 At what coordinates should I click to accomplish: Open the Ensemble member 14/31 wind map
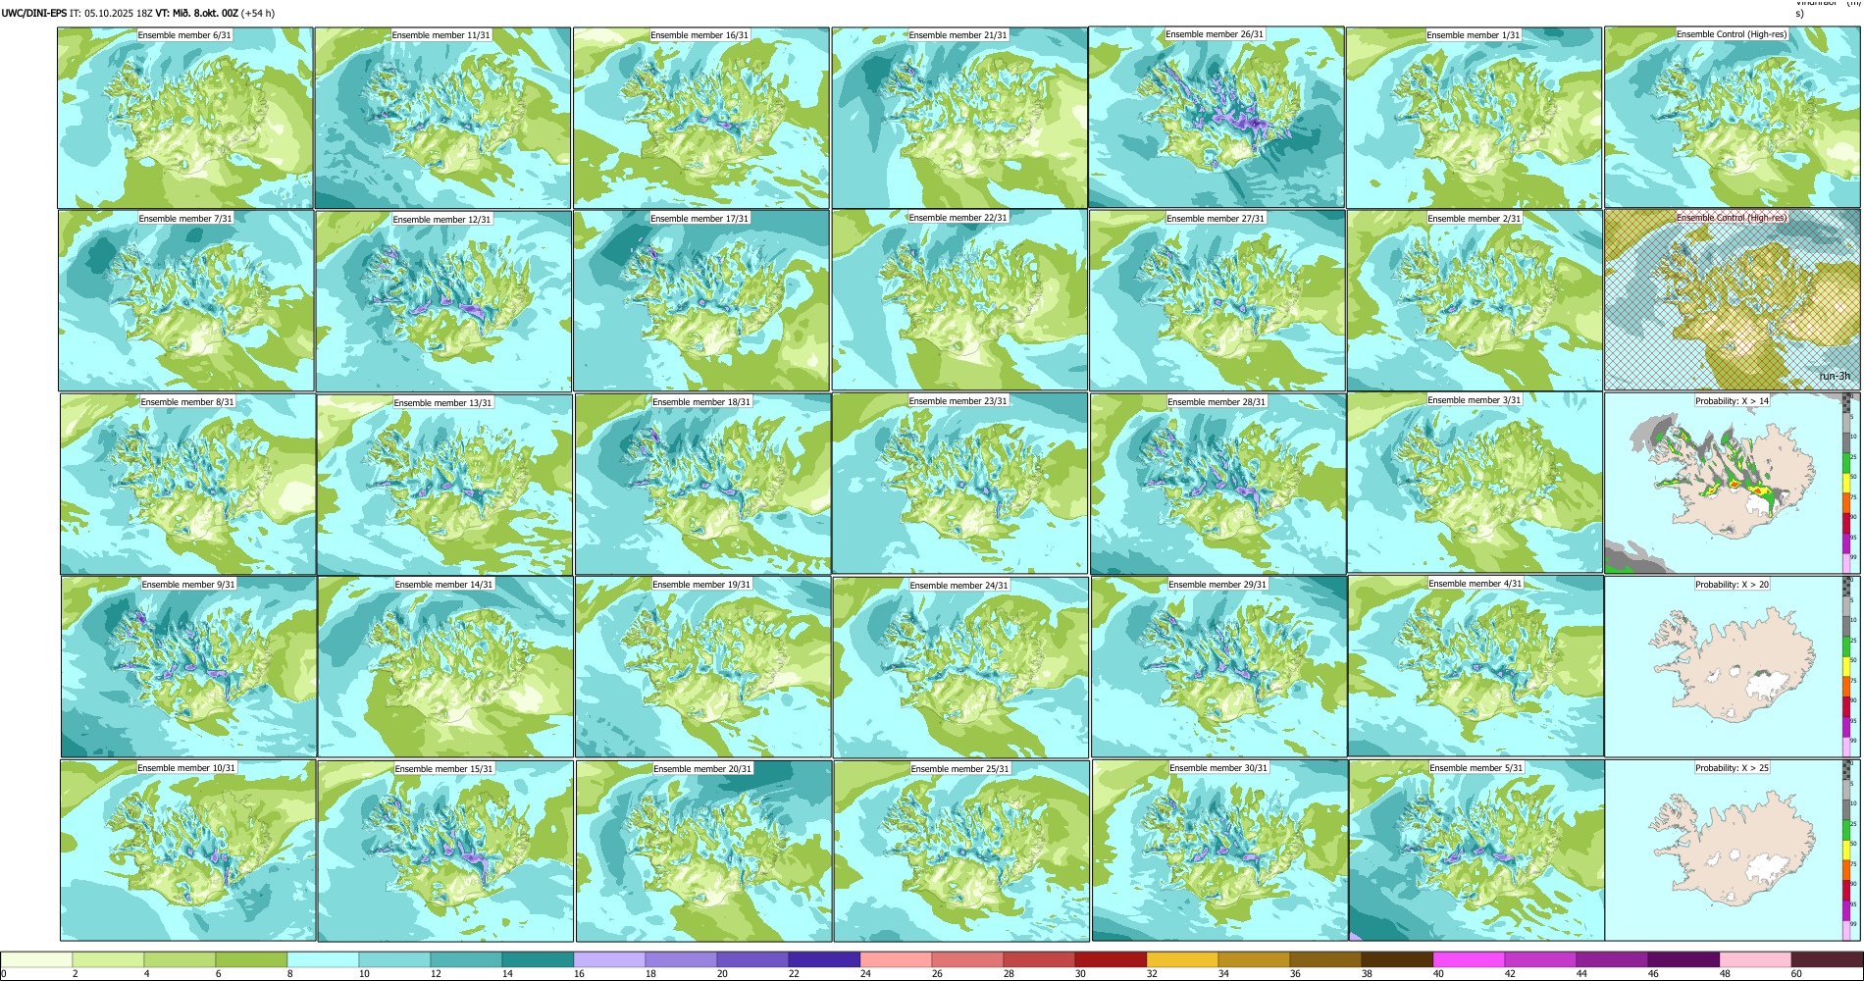(x=445, y=667)
